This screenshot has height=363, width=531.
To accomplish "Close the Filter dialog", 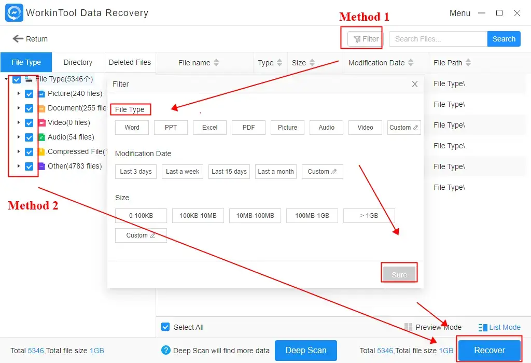I will [414, 84].
